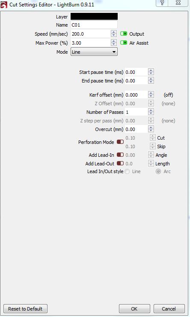Decrease Max Power with the spinner down arrow
The height and width of the screenshot is (317, 190).
coord(114,44)
